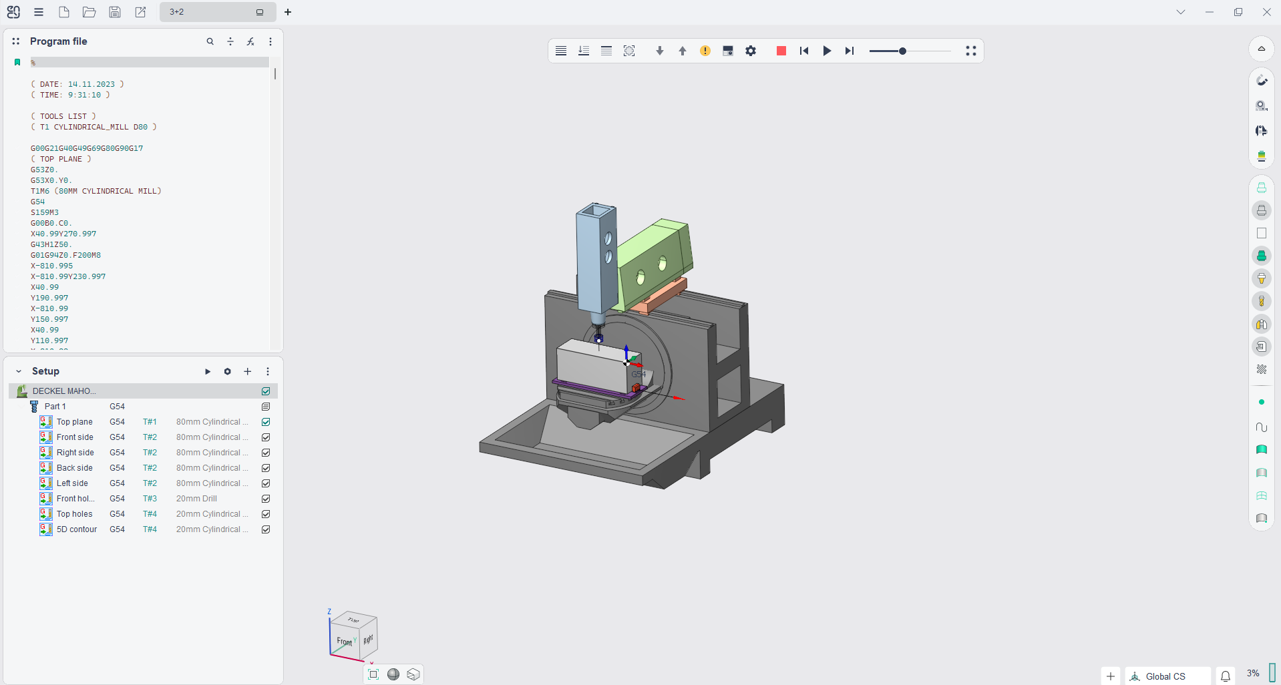This screenshot has width=1281, height=685.
Task: Click the red stop simulation button
Action: pos(781,51)
